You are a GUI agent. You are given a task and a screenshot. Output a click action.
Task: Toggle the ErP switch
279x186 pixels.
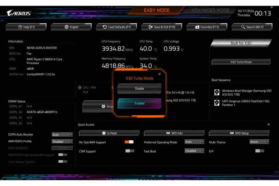[x=260, y=151]
